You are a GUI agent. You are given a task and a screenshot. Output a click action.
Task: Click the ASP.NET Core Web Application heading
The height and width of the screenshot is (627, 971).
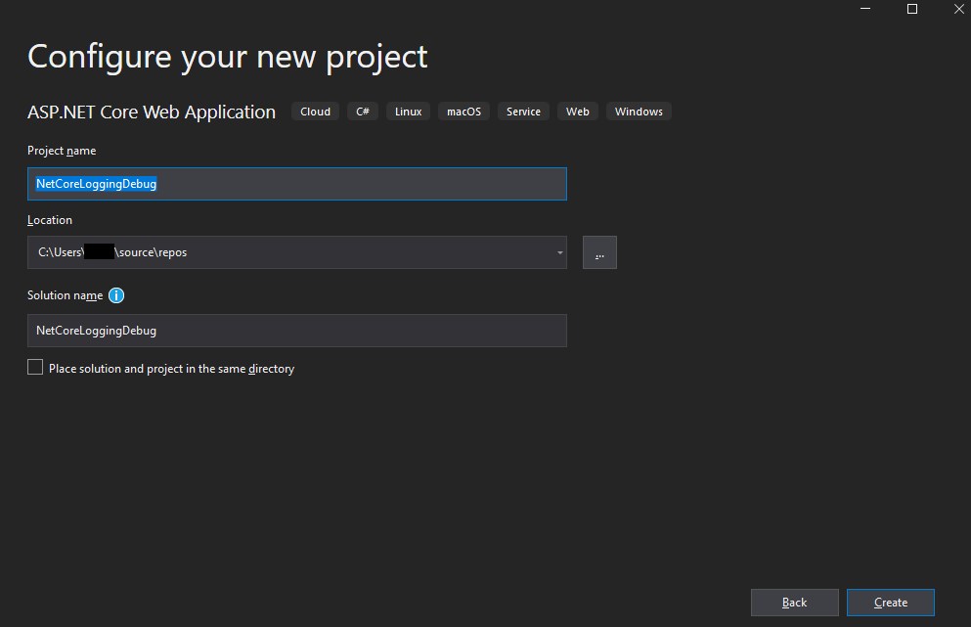click(151, 112)
